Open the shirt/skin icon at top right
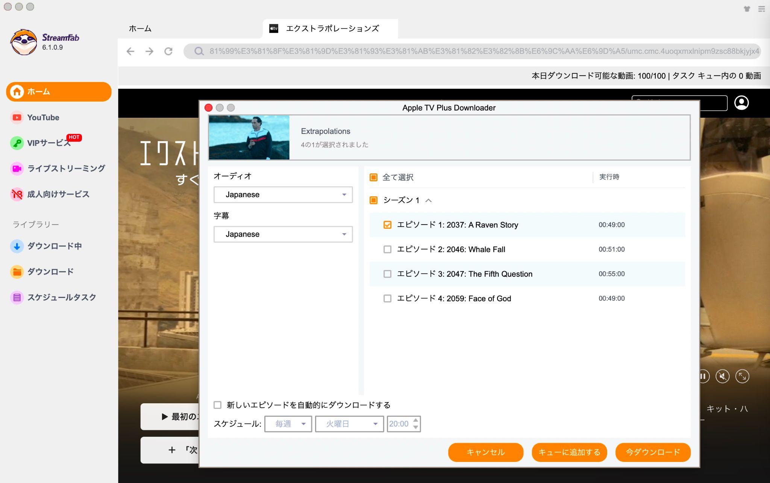This screenshot has width=770, height=483. point(747,9)
